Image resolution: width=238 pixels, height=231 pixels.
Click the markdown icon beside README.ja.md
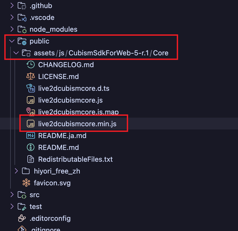coord(31,136)
